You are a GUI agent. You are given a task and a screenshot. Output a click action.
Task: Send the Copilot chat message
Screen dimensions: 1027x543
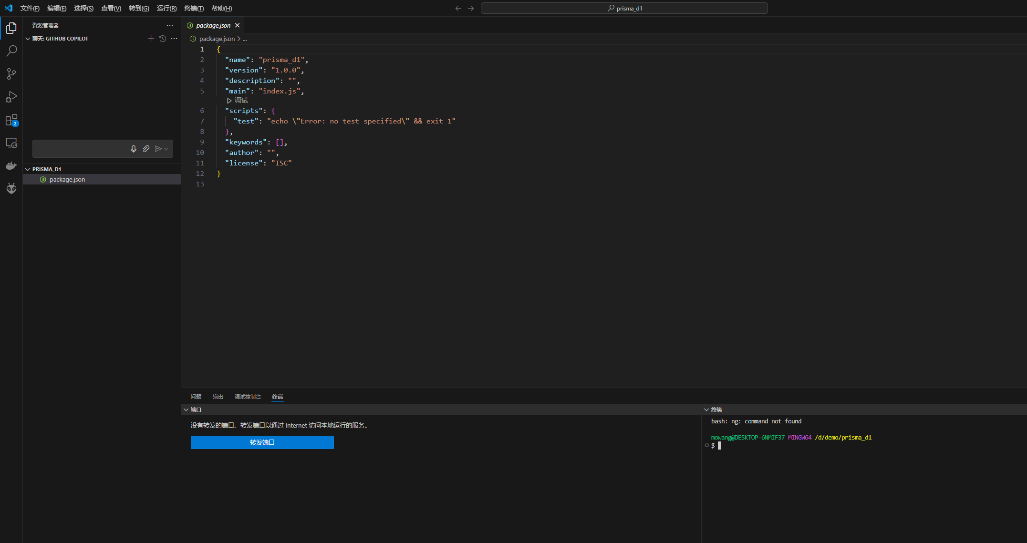(158, 149)
